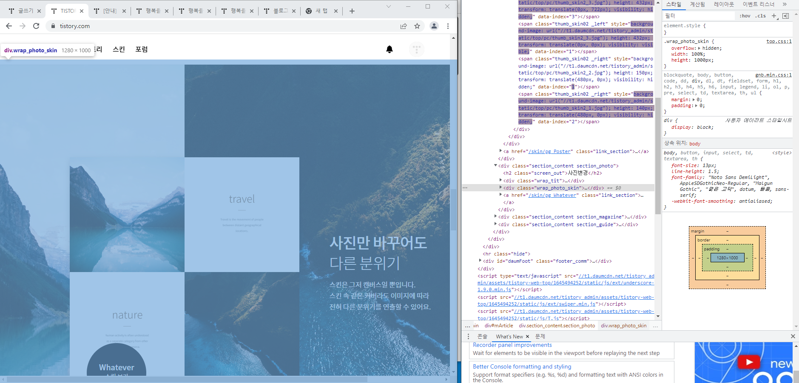Open gnb.min.css:1 source link
The width and height of the screenshot is (799, 383).
tap(773, 75)
